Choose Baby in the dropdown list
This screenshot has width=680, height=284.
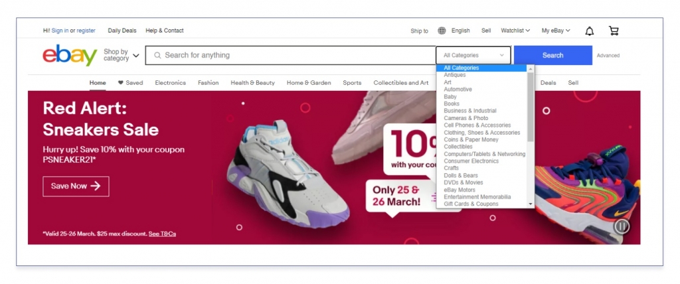[x=450, y=97]
